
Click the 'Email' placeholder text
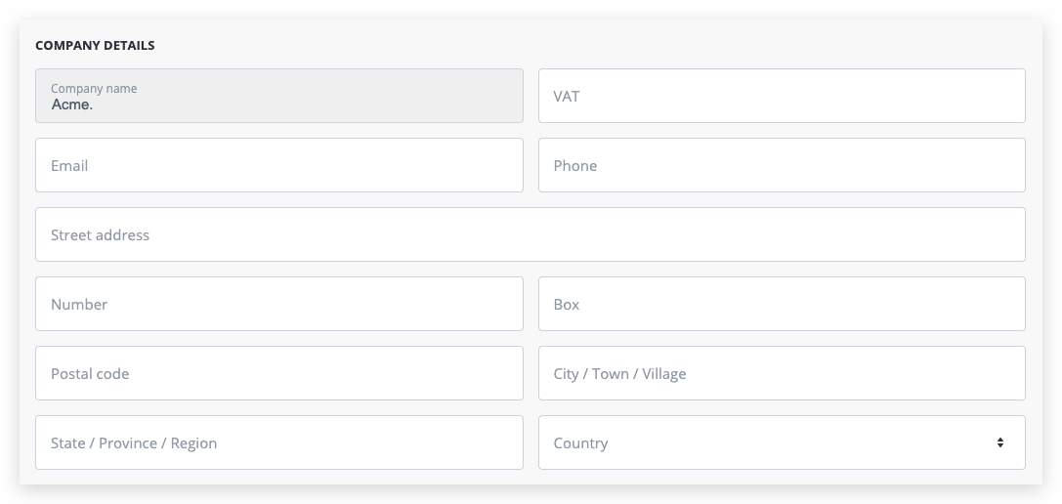point(69,166)
